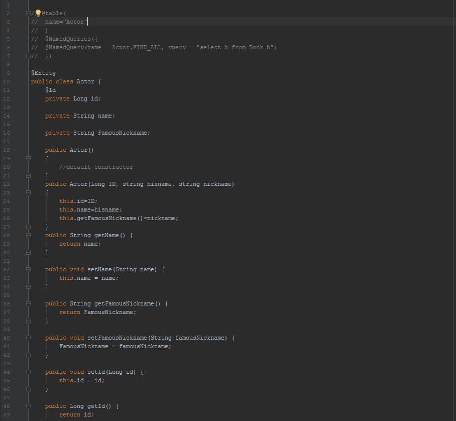Fold the getFamousNickname() method
456x421 pixels.
point(28,303)
